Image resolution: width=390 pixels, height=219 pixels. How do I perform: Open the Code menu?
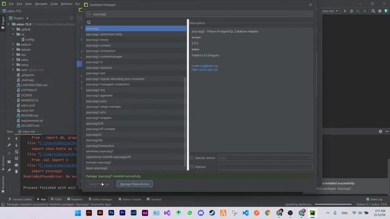(x=54, y=4)
